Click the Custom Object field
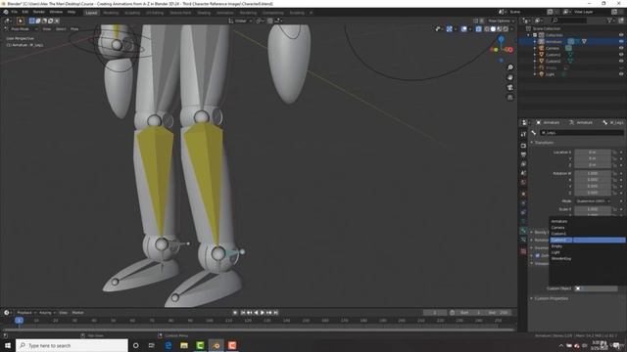This screenshot has height=352, width=627. coord(596,288)
